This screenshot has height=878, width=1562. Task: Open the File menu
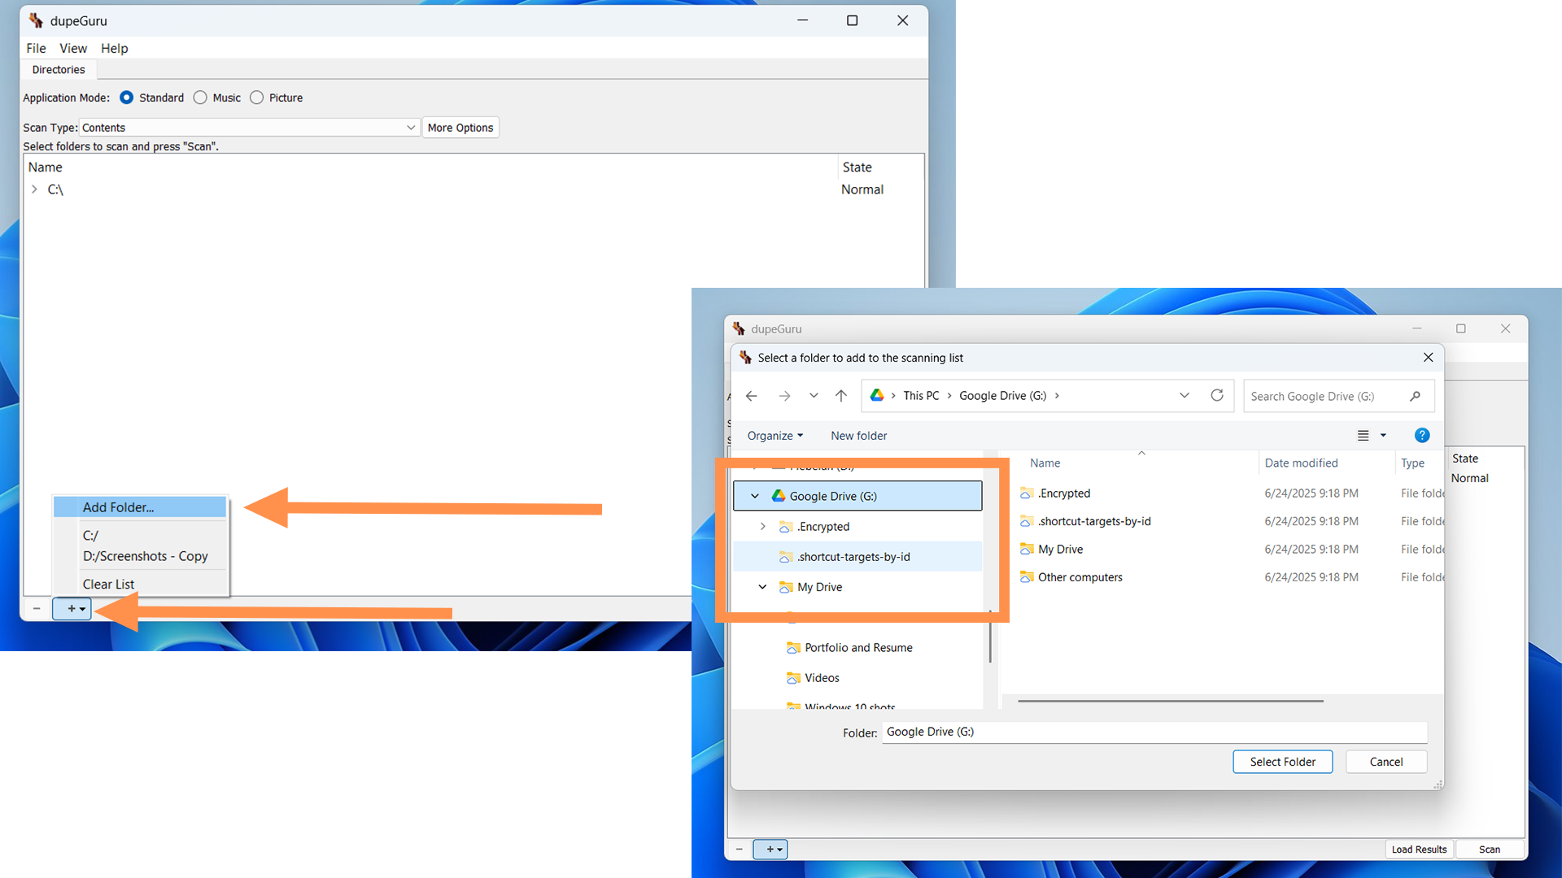point(36,48)
